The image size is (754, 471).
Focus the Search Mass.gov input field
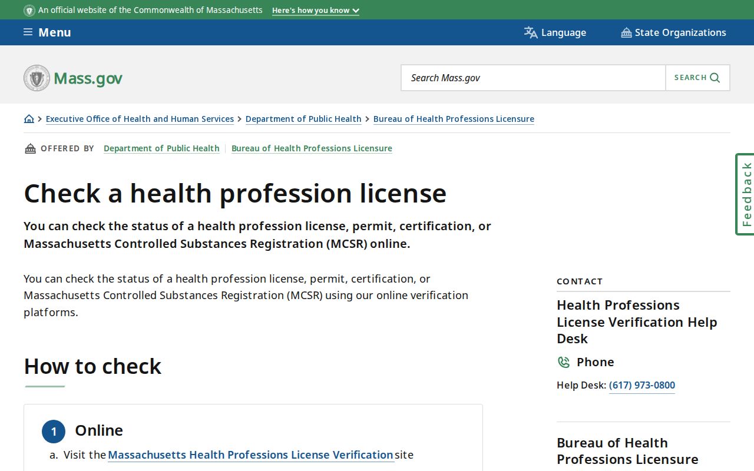534,78
